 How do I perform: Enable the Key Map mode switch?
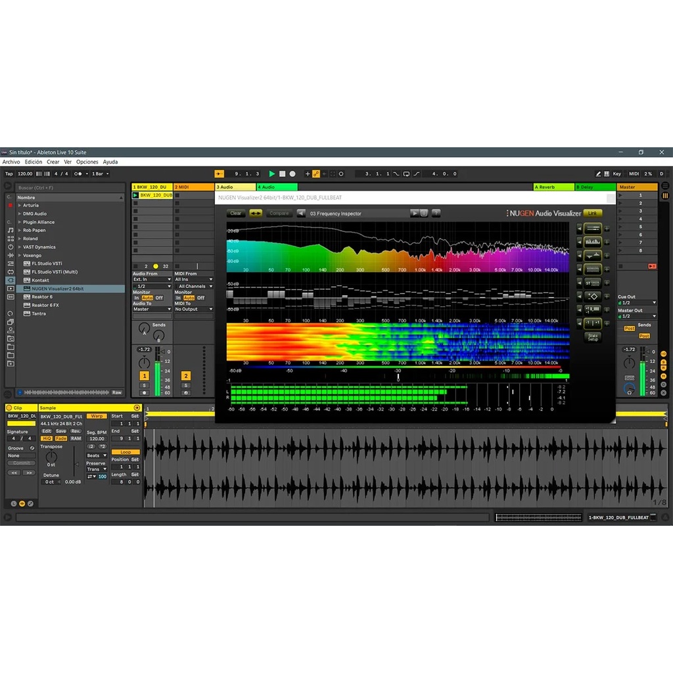[x=616, y=174]
